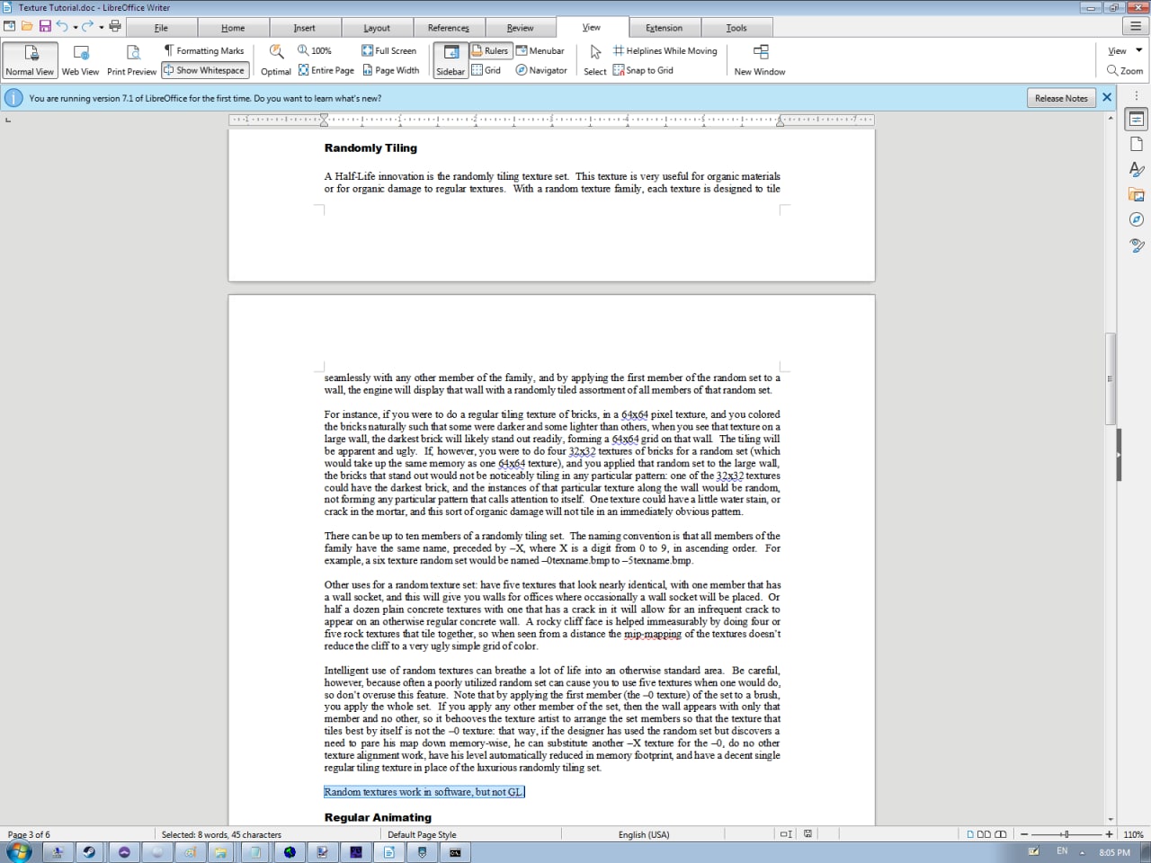Click the Print icon
The height and width of the screenshot is (863, 1151).
[115, 26]
